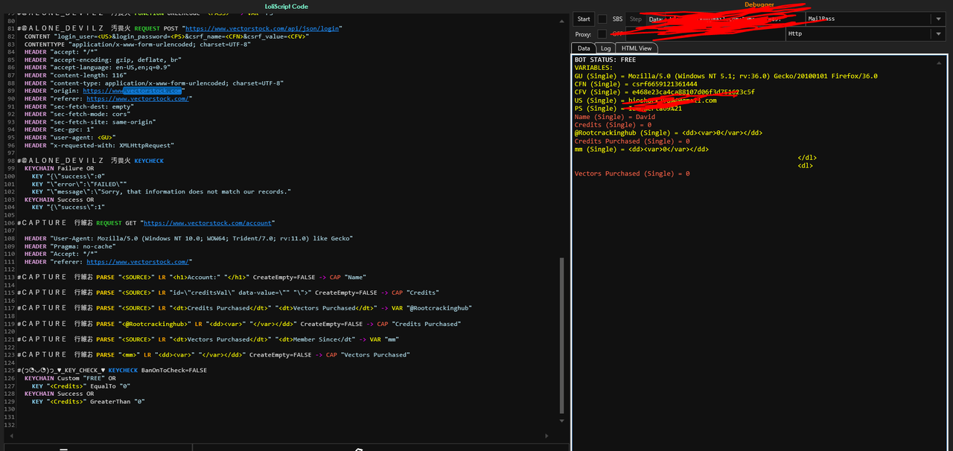Screen dimensions: 953x451
Task: Click the mm (Single) variable line
Action: (x=642, y=150)
